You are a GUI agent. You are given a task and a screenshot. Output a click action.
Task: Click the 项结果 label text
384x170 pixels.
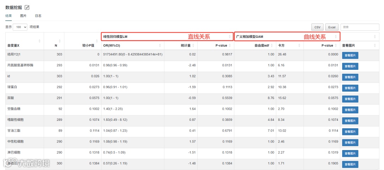point(34,27)
